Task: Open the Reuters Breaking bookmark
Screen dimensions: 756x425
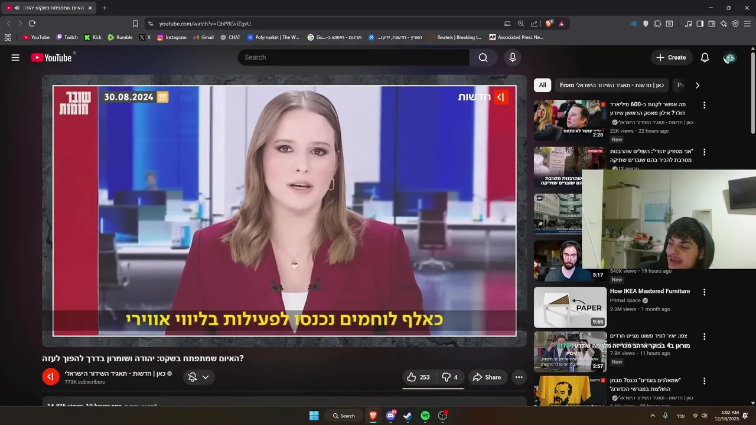Action: (455, 37)
